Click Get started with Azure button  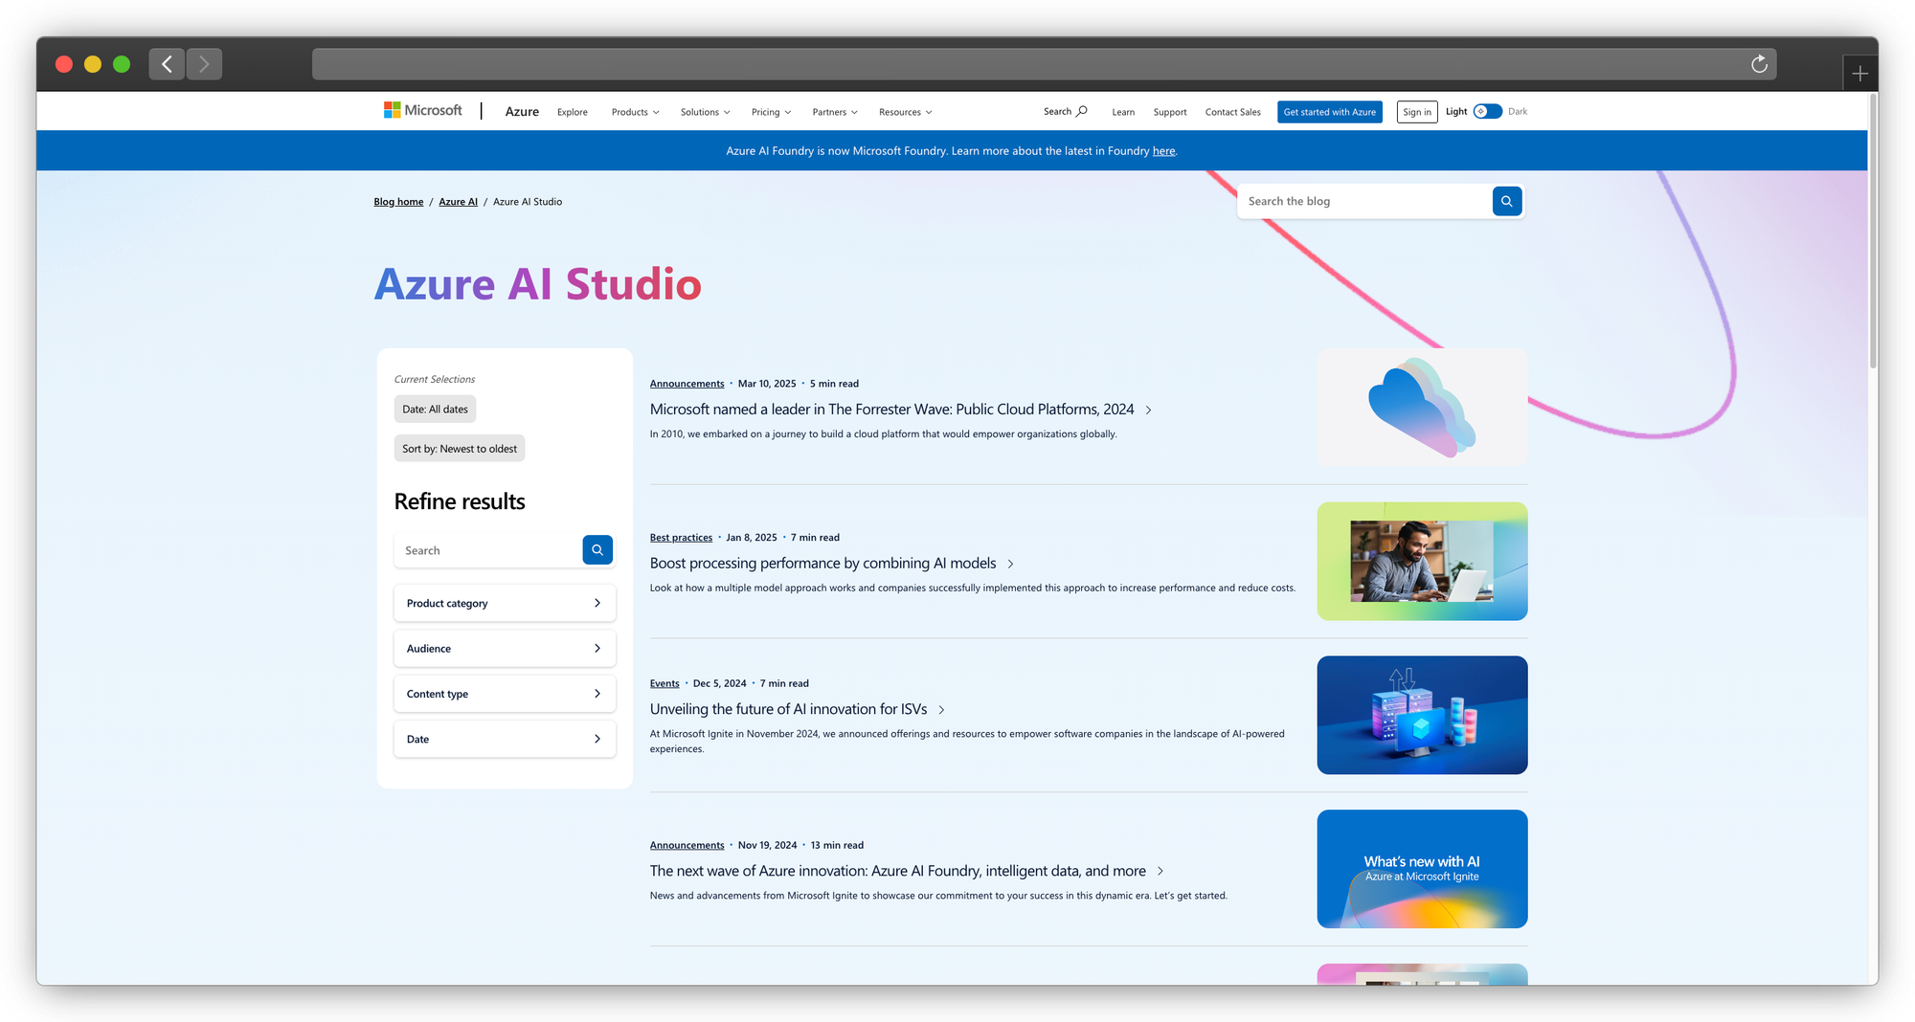click(x=1329, y=112)
